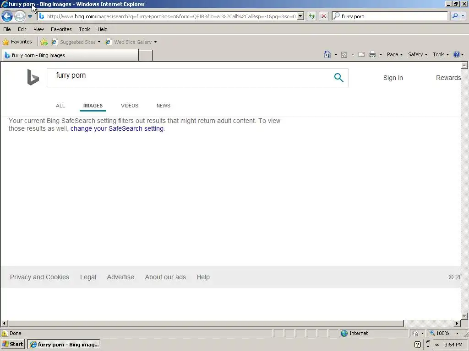This screenshot has height=351, width=469.
Task: Open the recent pages dropdown next to Forward
Action: click(30, 16)
